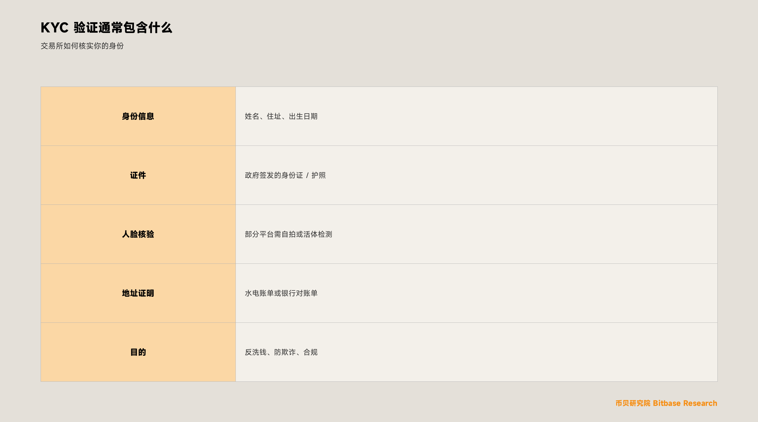Click the 币贝研究院 Bitbase Research footer

666,403
